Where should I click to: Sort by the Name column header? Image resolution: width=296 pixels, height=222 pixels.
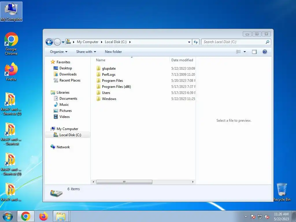click(101, 60)
